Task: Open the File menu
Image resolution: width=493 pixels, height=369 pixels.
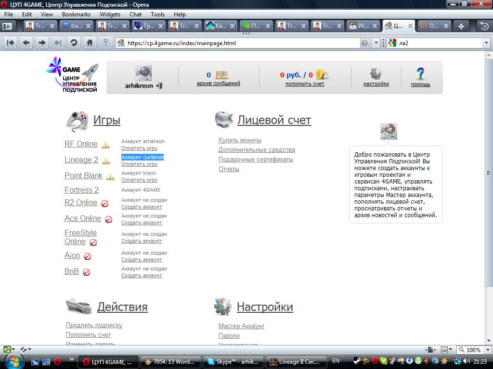Action: pos(9,14)
